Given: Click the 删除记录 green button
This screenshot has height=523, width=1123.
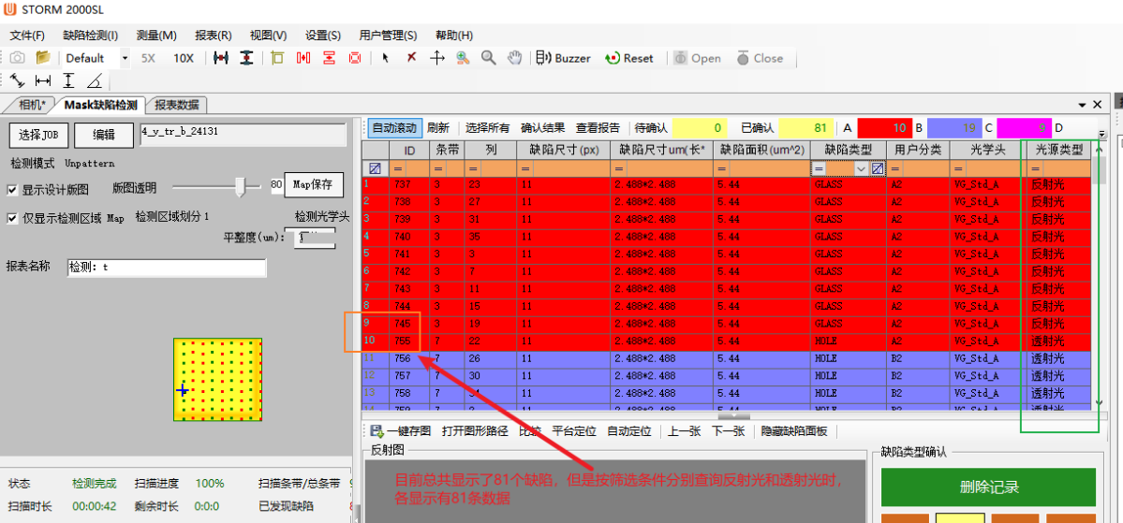Looking at the screenshot, I should click(x=988, y=487).
